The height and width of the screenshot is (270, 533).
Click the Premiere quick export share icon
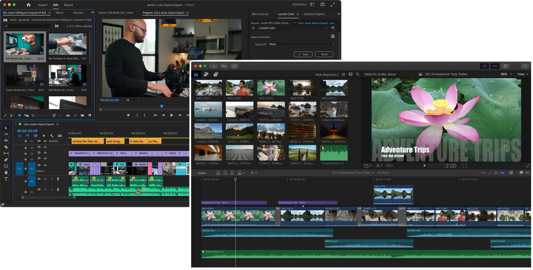(322, 4)
